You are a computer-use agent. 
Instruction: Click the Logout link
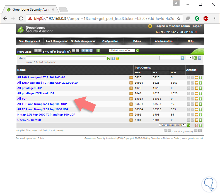pos(197,26)
